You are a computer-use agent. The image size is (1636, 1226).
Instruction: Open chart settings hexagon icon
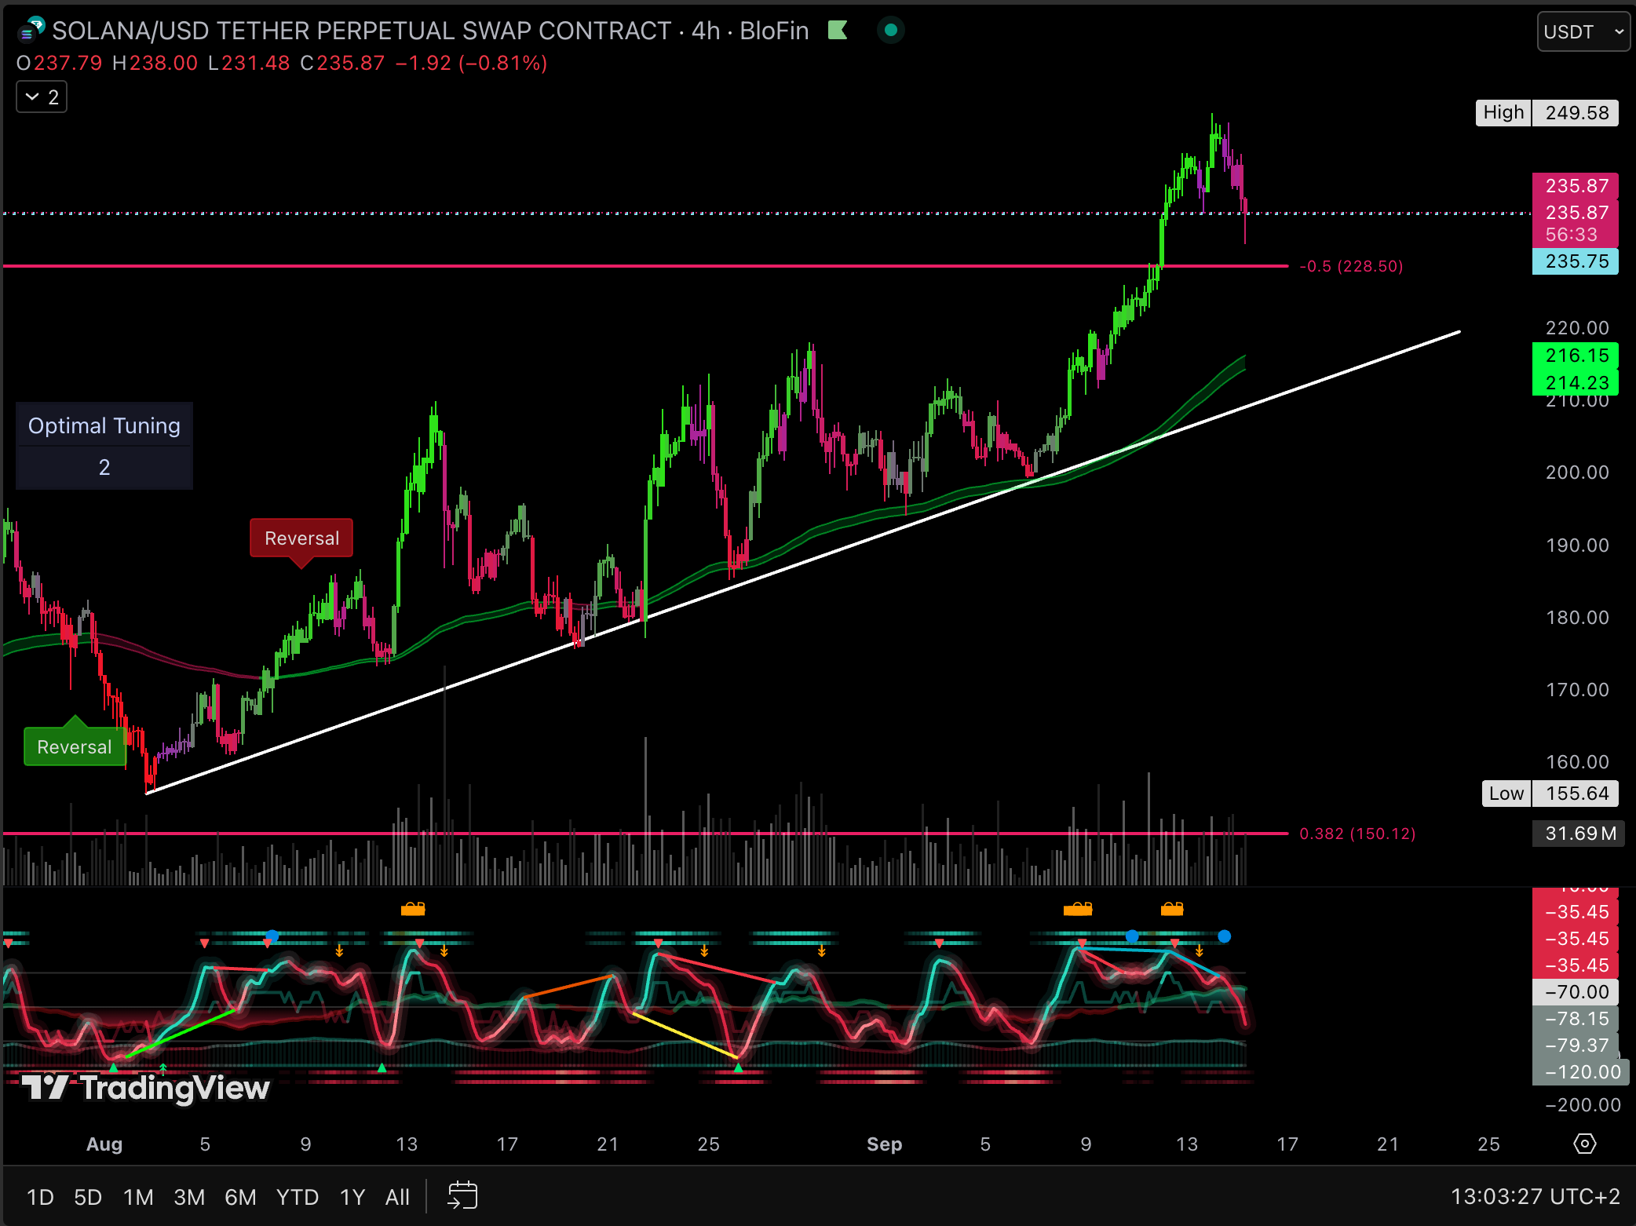tap(1584, 1144)
